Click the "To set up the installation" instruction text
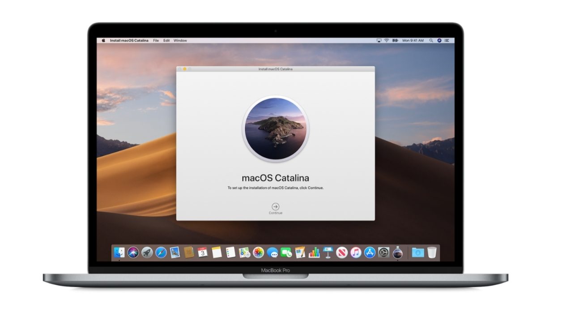 276,188
